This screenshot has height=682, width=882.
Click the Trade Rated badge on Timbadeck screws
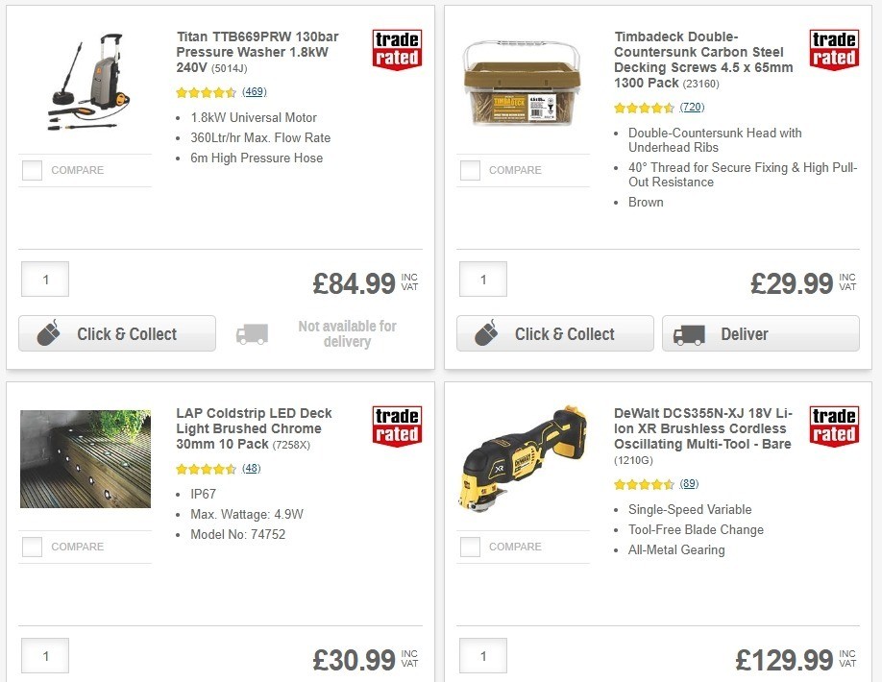pos(834,50)
